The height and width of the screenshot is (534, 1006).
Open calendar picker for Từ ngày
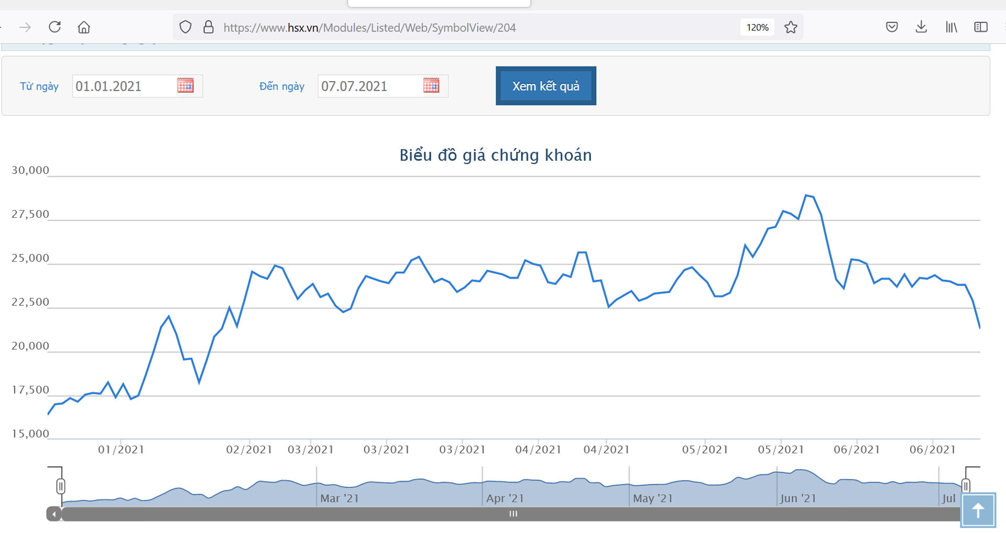pos(185,86)
